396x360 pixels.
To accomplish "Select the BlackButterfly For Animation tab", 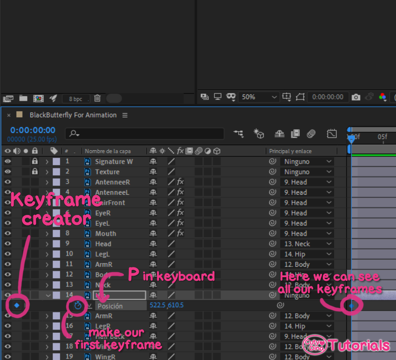I will click(73, 115).
